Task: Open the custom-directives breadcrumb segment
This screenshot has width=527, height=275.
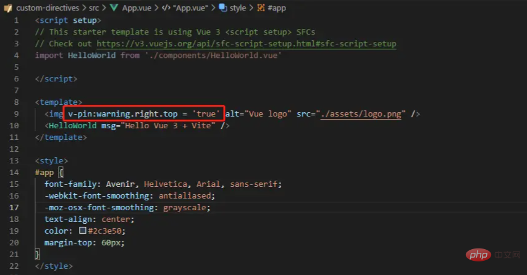Action: [48, 8]
